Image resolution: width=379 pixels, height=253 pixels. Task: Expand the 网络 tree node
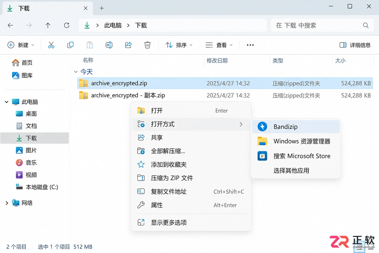pyautogui.click(x=7, y=203)
